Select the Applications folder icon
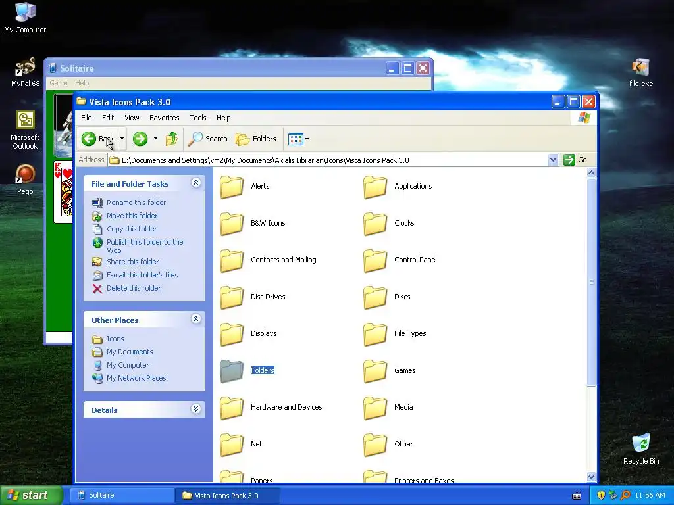This screenshot has height=505, width=674. click(x=376, y=187)
